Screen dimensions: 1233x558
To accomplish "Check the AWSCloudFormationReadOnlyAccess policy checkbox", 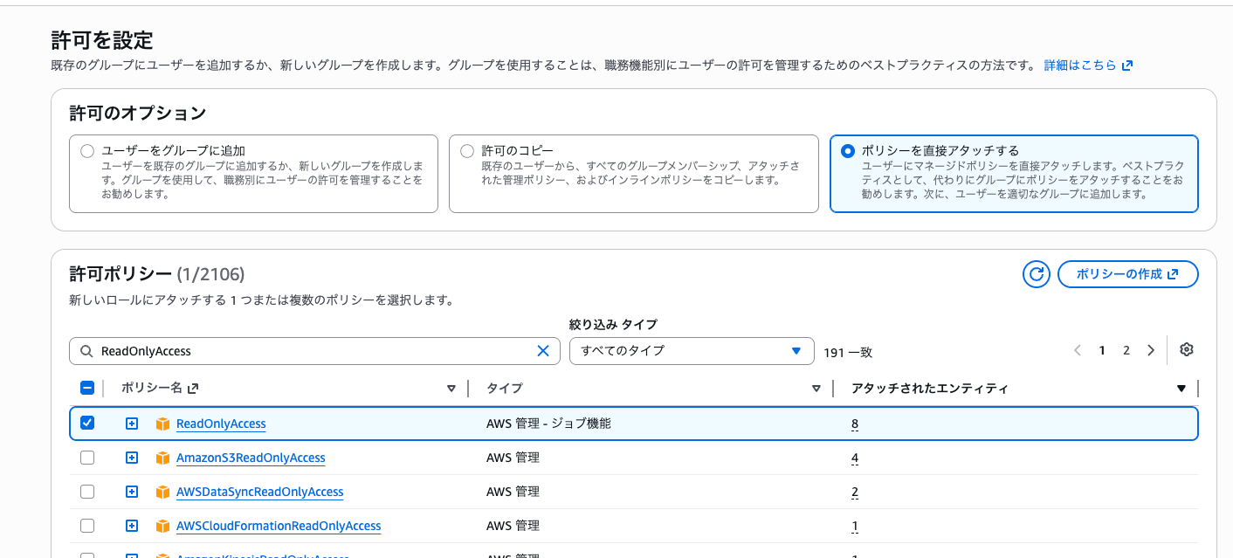I will tap(87, 526).
